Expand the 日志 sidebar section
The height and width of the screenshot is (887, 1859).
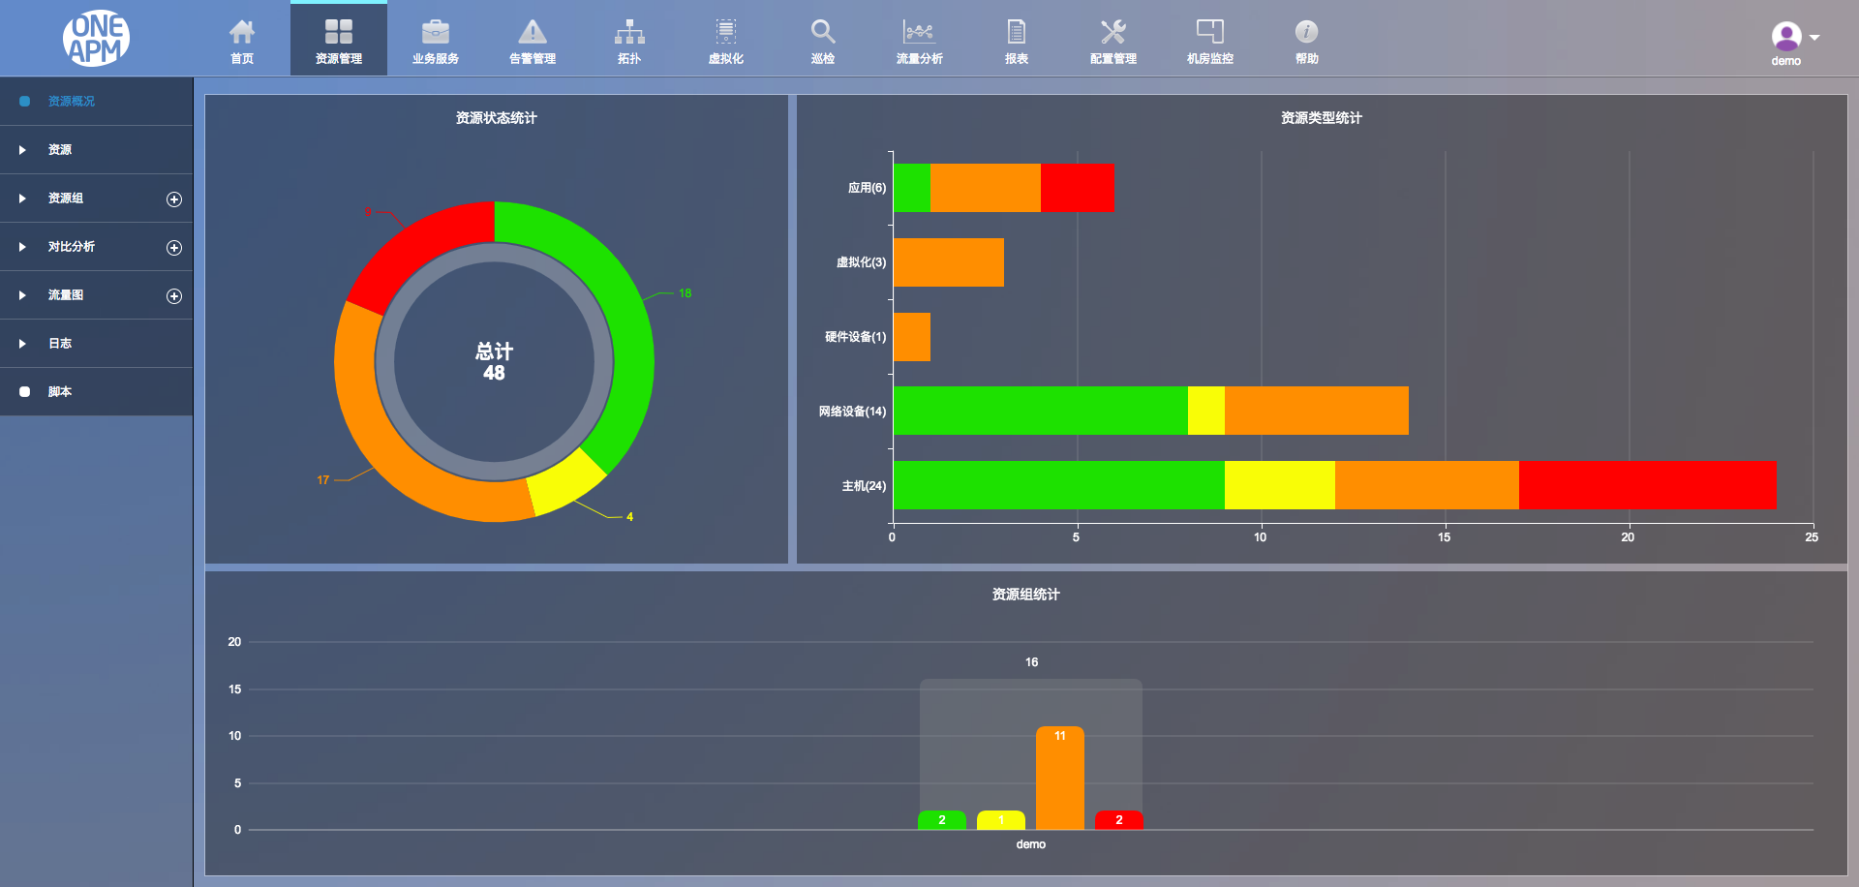click(x=97, y=344)
